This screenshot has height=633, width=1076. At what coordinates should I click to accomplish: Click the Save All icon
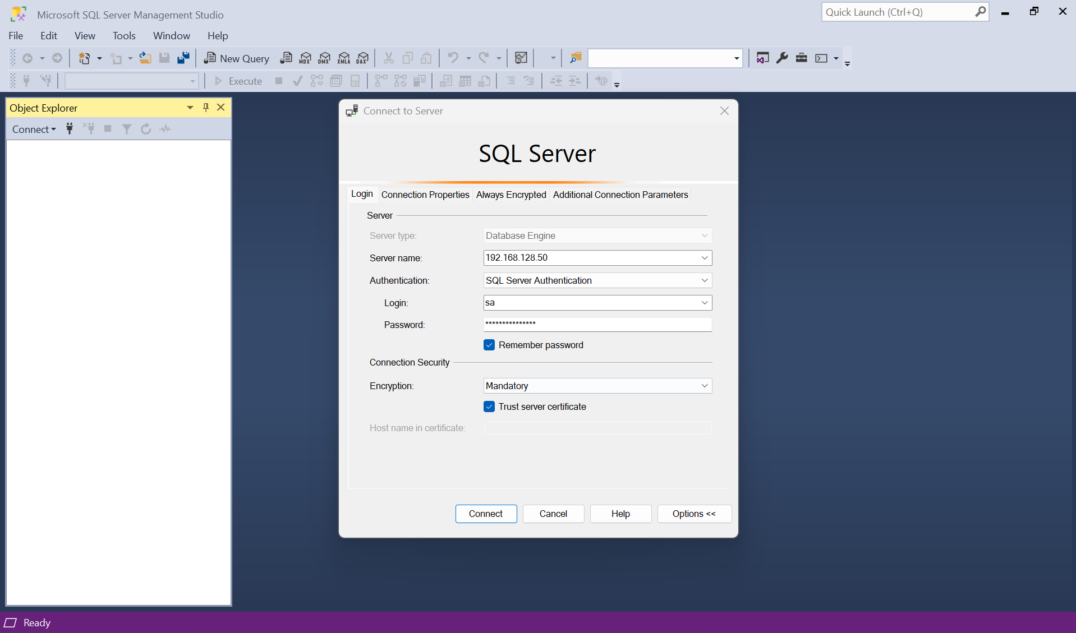pyautogui.click(x=183, y=58)
